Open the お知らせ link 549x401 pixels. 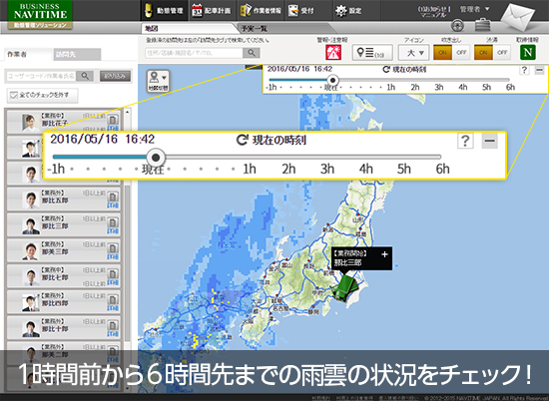tap(434, 9)
